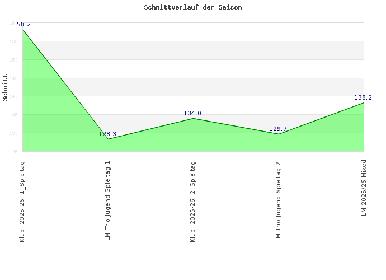Click the 'Schnitt' y-axis label
This screenshot has width=386, height=280.
pos(6,87)
